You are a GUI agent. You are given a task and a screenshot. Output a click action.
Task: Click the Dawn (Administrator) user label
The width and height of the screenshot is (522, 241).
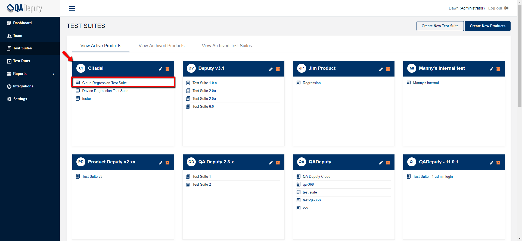(x=467, y=8)
